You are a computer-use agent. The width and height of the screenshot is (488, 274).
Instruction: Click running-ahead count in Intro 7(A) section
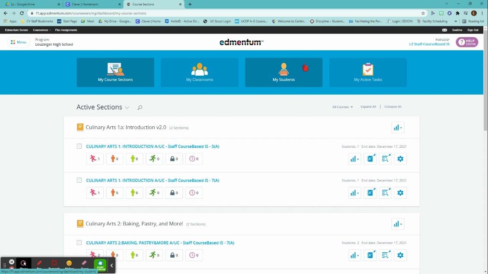tap(154, 193)
